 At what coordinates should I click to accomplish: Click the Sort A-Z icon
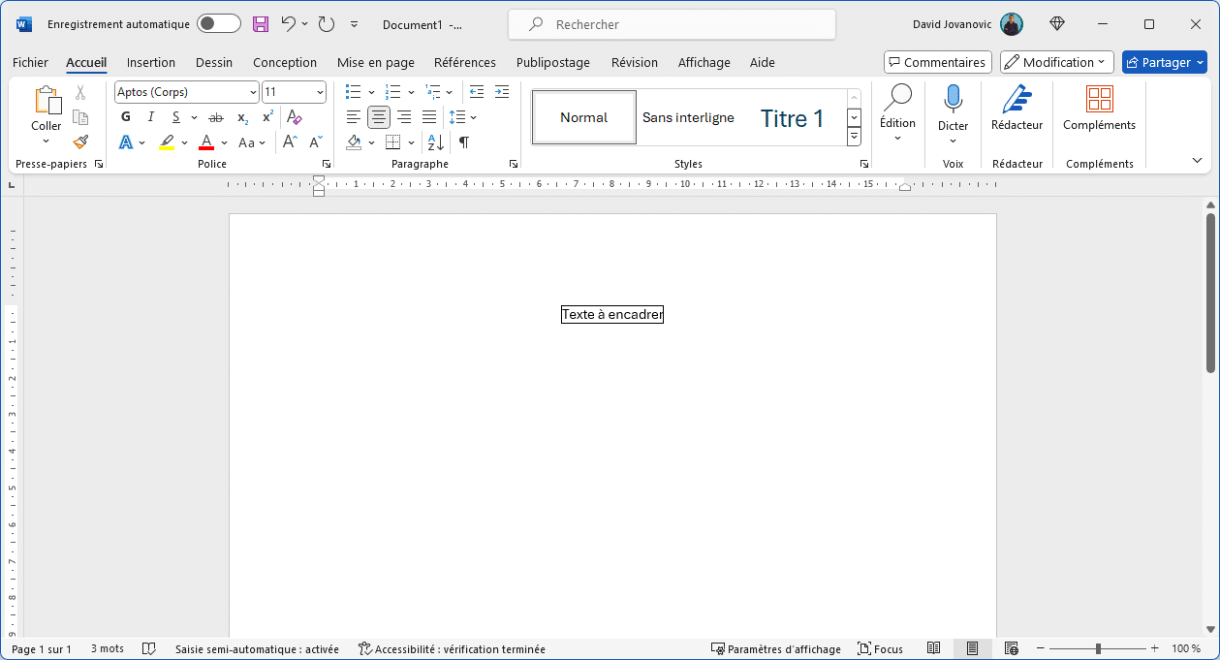436,142
